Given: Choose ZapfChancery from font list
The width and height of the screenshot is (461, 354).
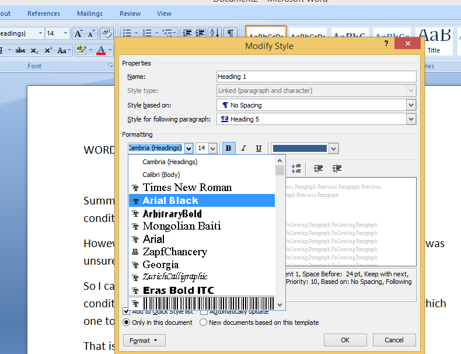Looking at the screenshot, I should click(202, 252).
